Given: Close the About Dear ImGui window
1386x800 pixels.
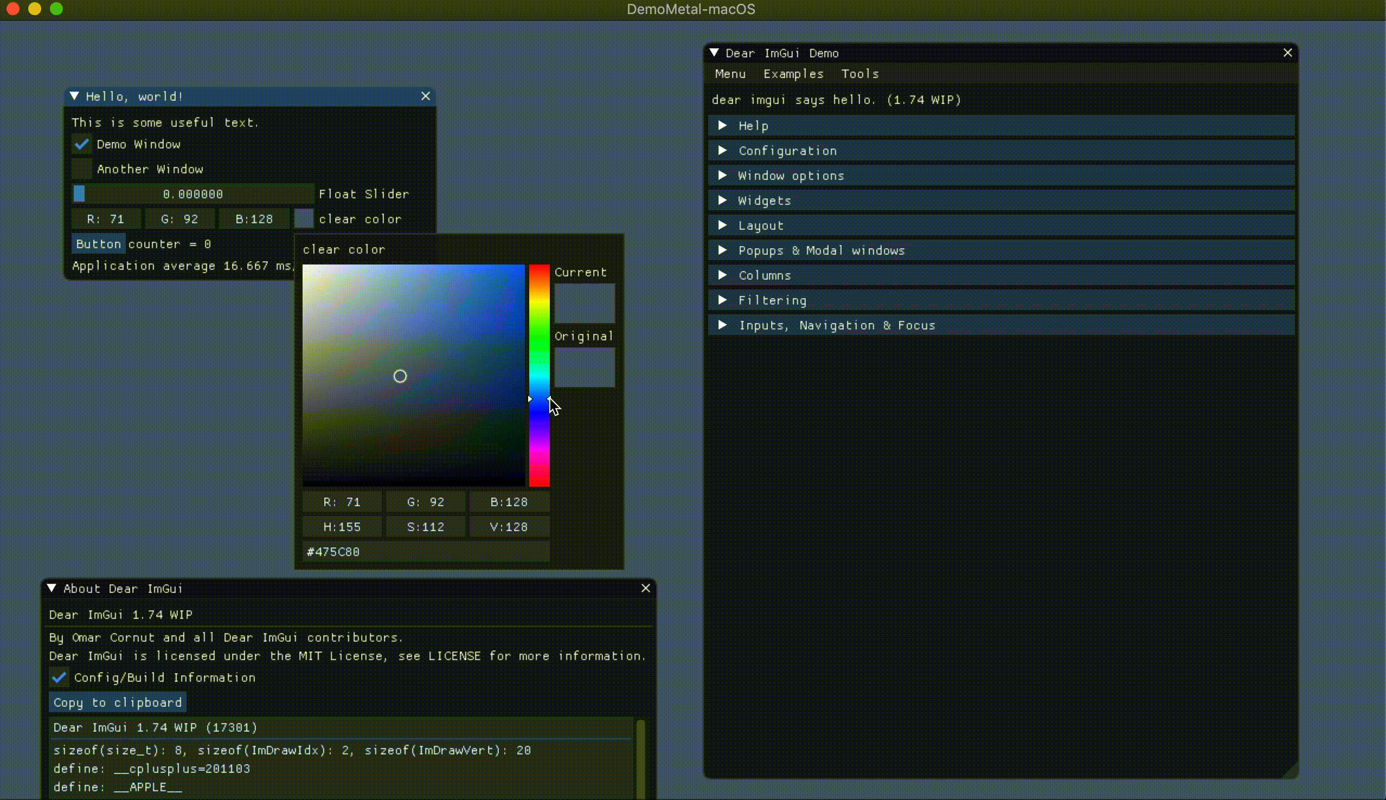Looking at the screenshot, I should click(646, 588).
